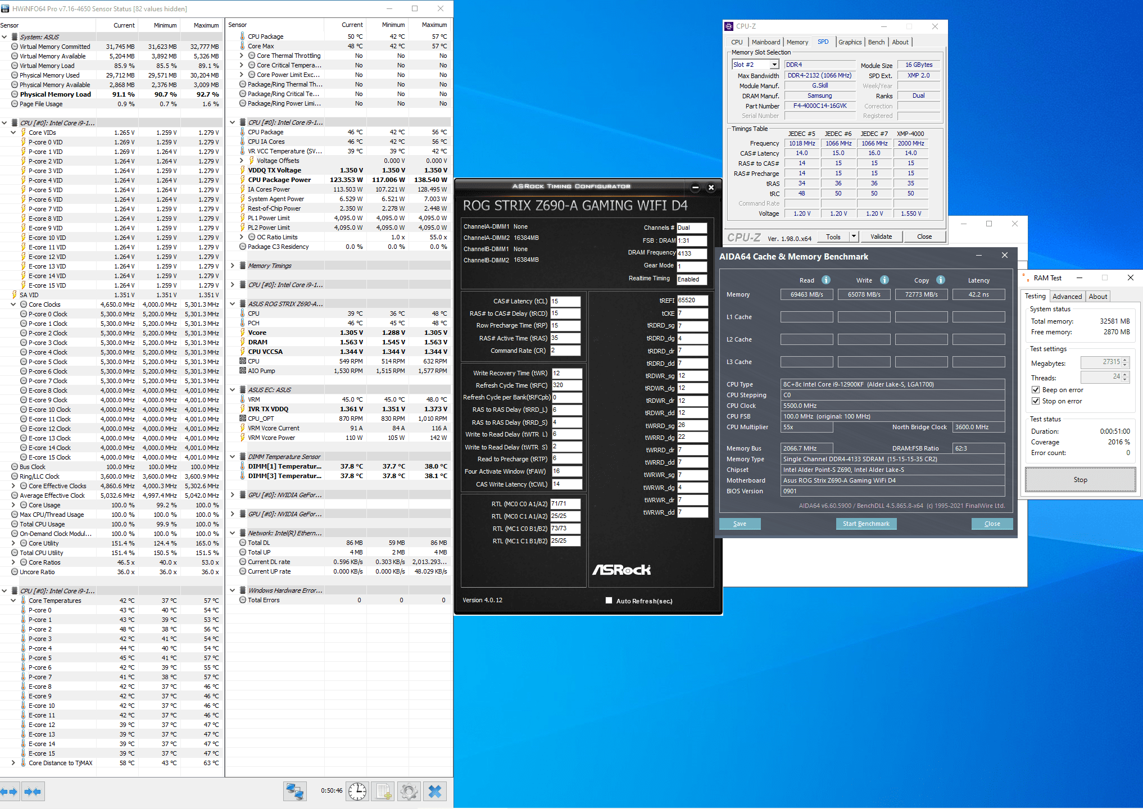Click the Bus Clock sensor icon
This screenshot has height=809, width=1143.
point(15,467)
